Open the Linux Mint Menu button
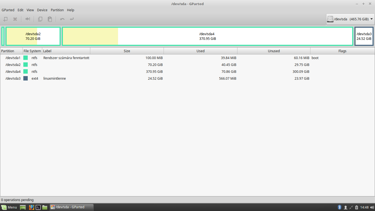 (9, 207)
